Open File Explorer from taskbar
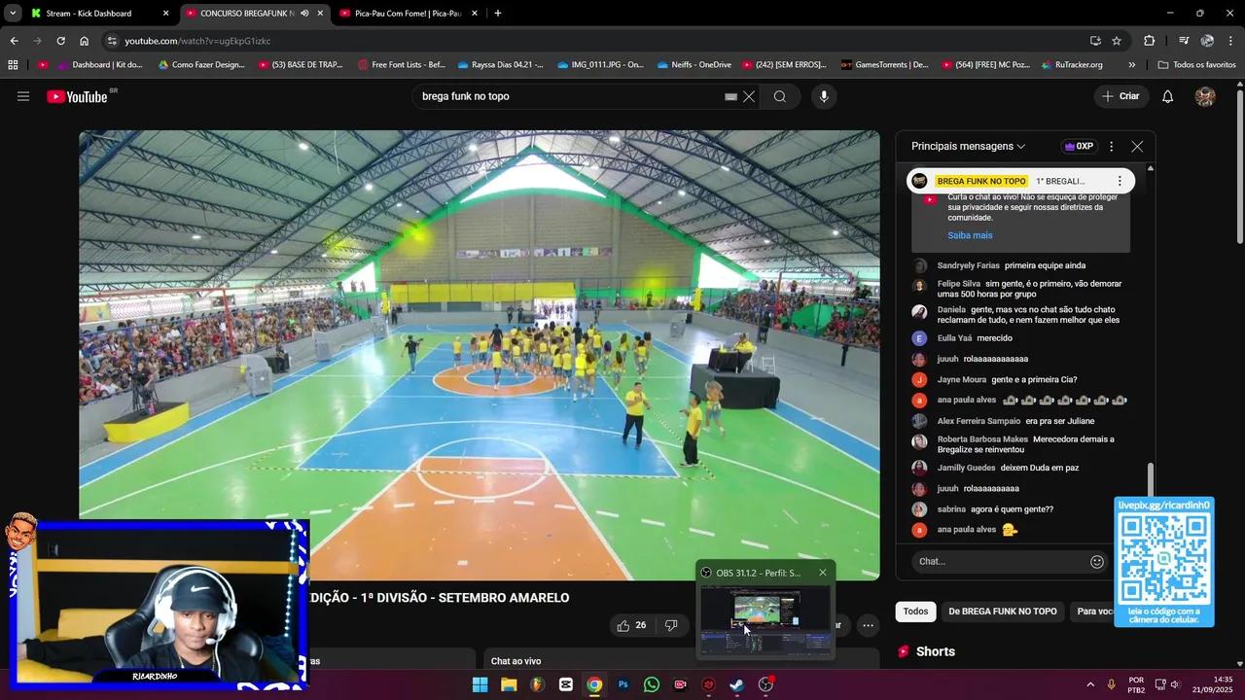Screen dimensions: 1245x700 tap(509, 684)
